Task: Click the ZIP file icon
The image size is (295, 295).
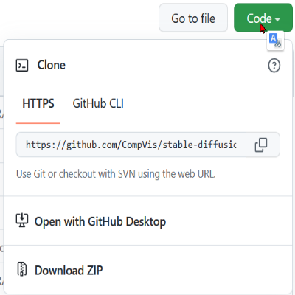Action: (22, 269)
